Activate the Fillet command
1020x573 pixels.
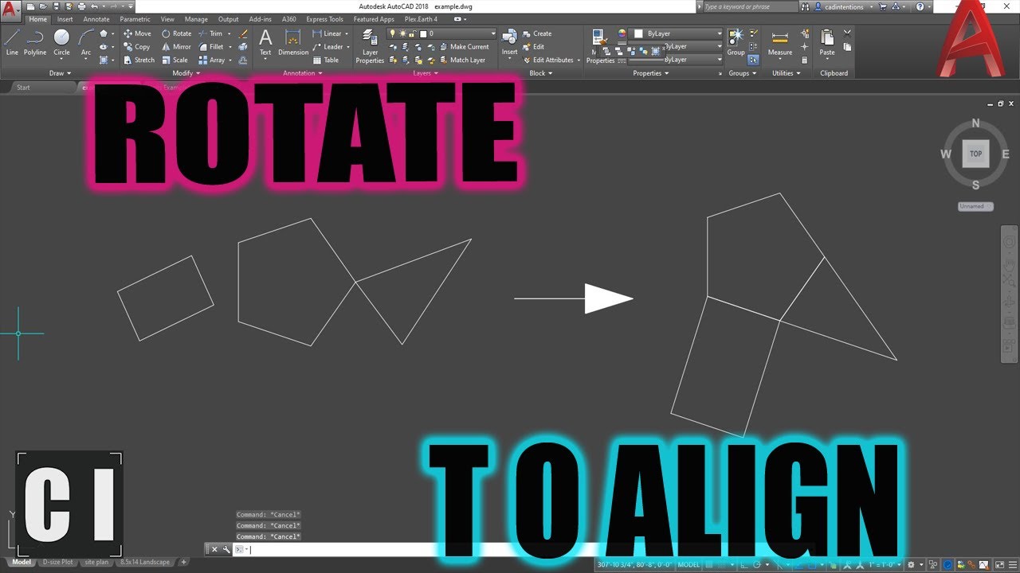pos(211,47)
